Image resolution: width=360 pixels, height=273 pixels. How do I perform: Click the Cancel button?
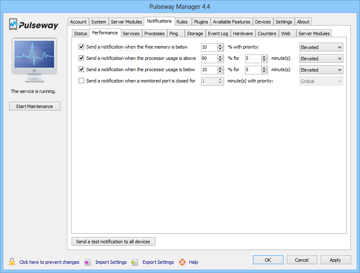[x=302, y=260]
